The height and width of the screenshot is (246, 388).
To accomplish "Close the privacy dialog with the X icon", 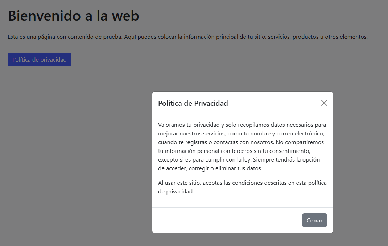I will pos(324,103).
